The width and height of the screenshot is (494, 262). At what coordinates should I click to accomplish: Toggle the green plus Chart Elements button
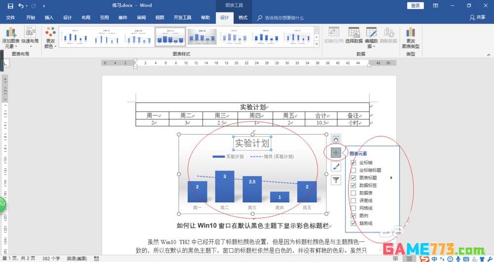[x=336, y=153]
